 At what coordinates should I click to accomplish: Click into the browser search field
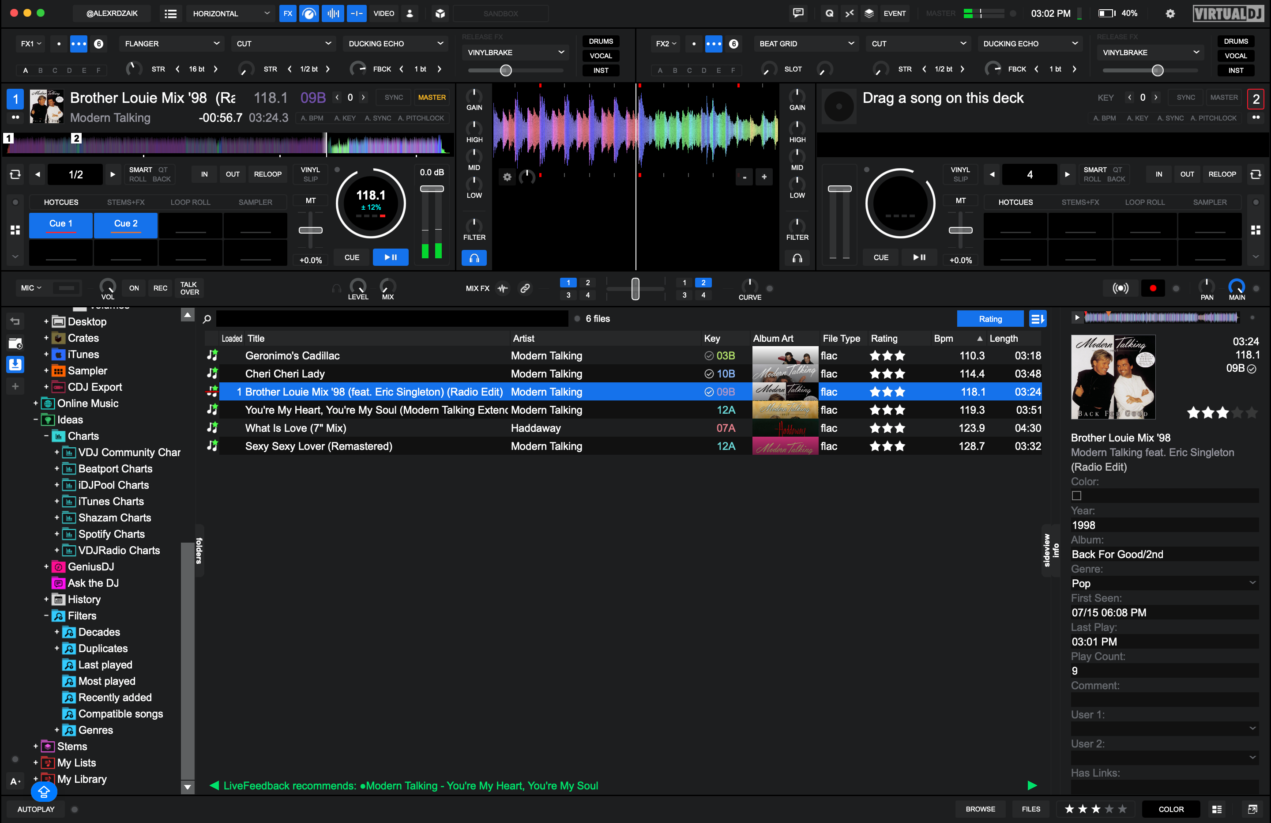click(392, 319)
